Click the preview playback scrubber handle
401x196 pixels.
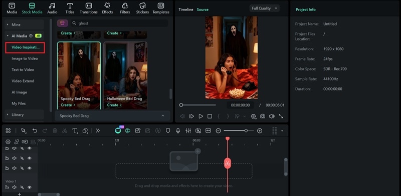click(181, 105)
